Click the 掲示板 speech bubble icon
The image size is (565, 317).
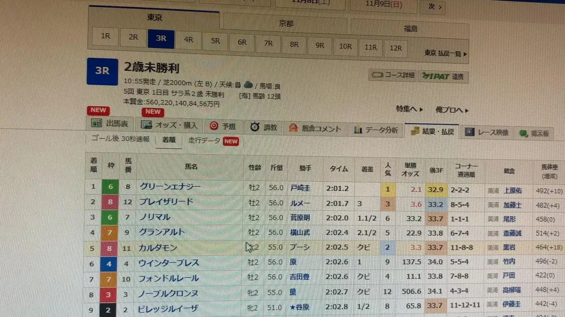[x=524, y=133]
